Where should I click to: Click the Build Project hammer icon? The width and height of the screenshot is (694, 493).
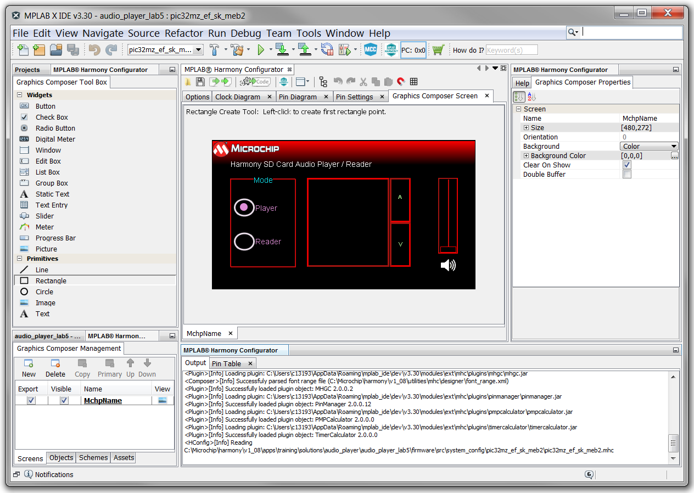tap(215, 50)
